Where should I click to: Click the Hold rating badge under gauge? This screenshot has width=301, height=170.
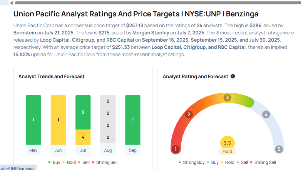tap(227, 152)
